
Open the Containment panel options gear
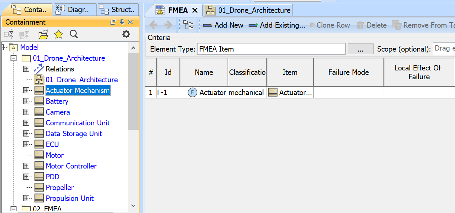(126, 34)
